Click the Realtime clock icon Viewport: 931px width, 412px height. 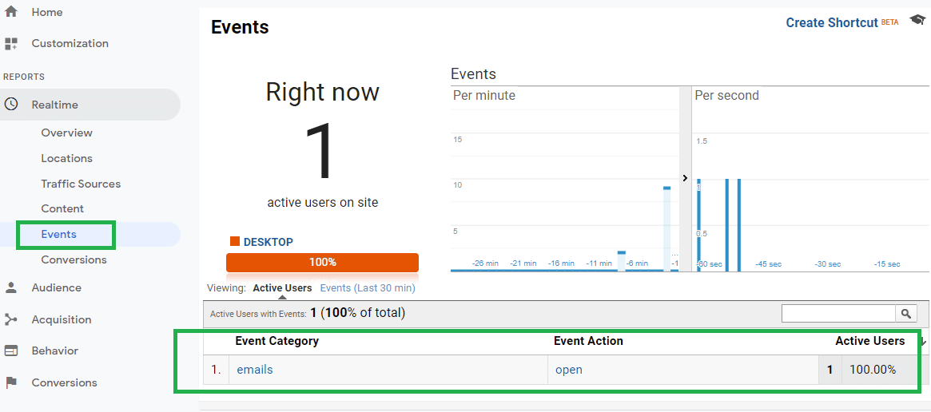pos(10,105)
